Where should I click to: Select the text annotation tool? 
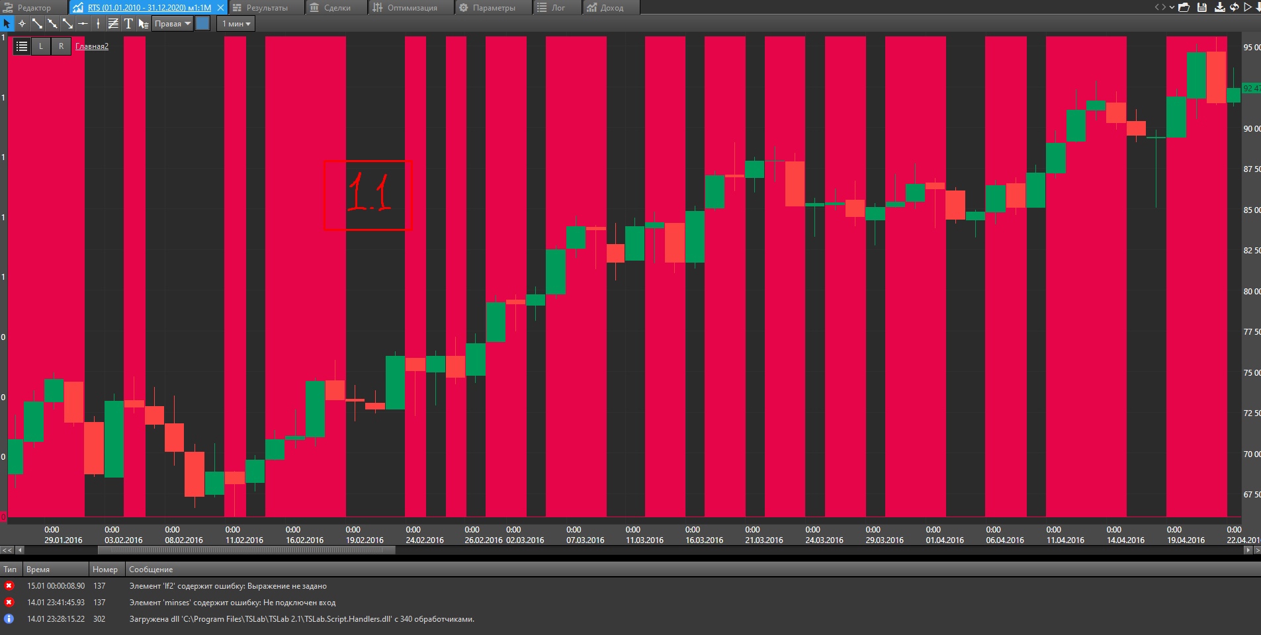[128, 24]
